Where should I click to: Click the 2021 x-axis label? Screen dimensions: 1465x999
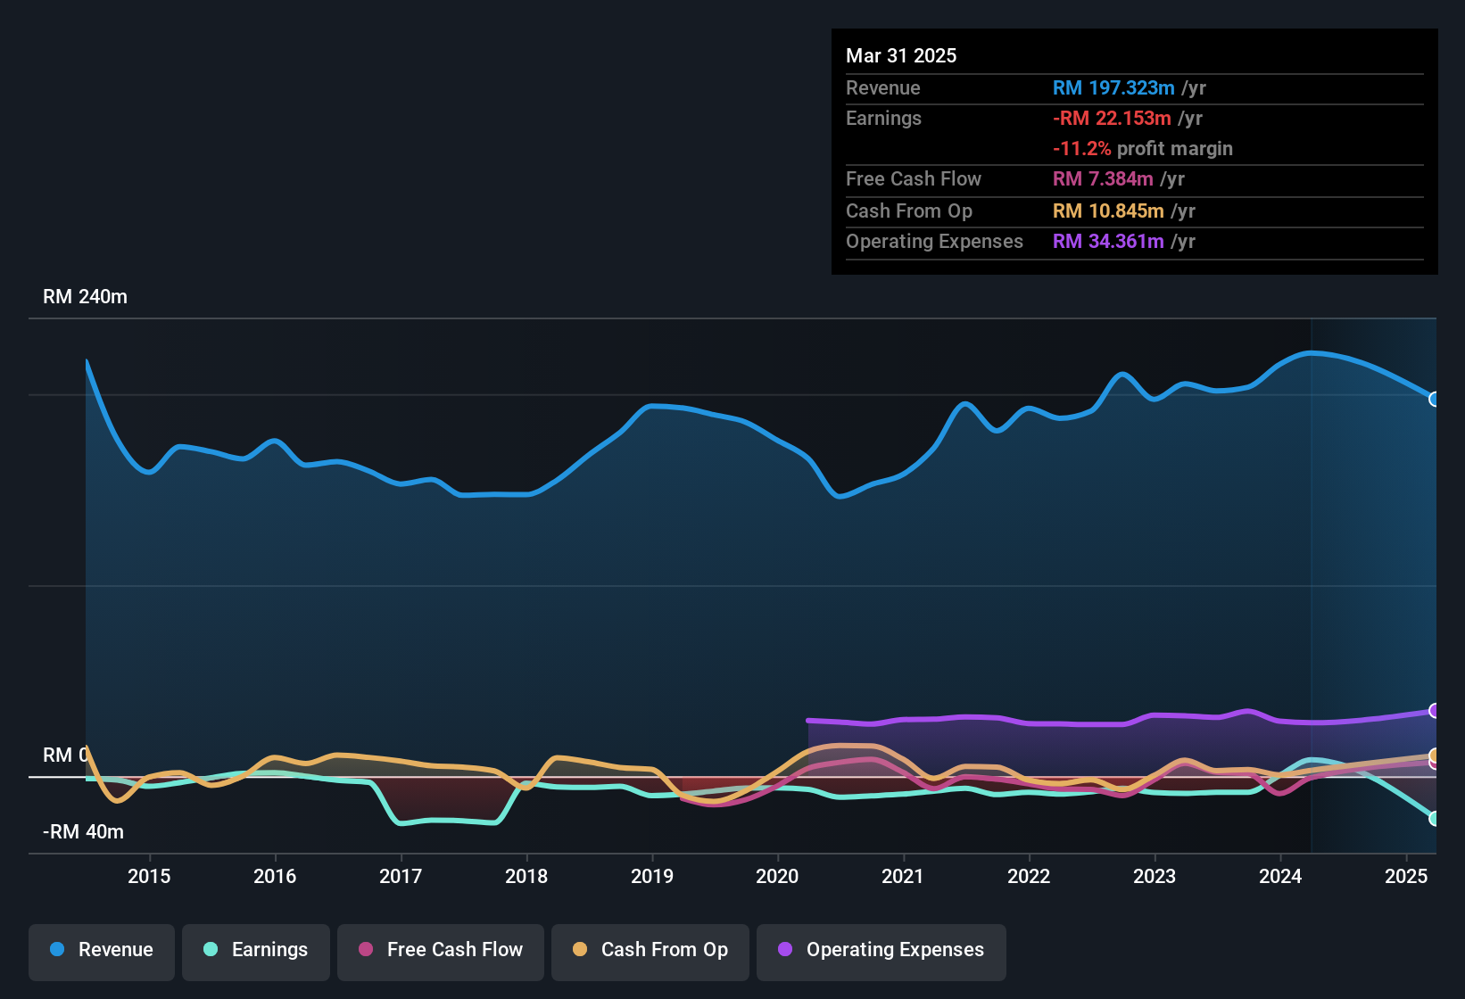pos(903,876)
